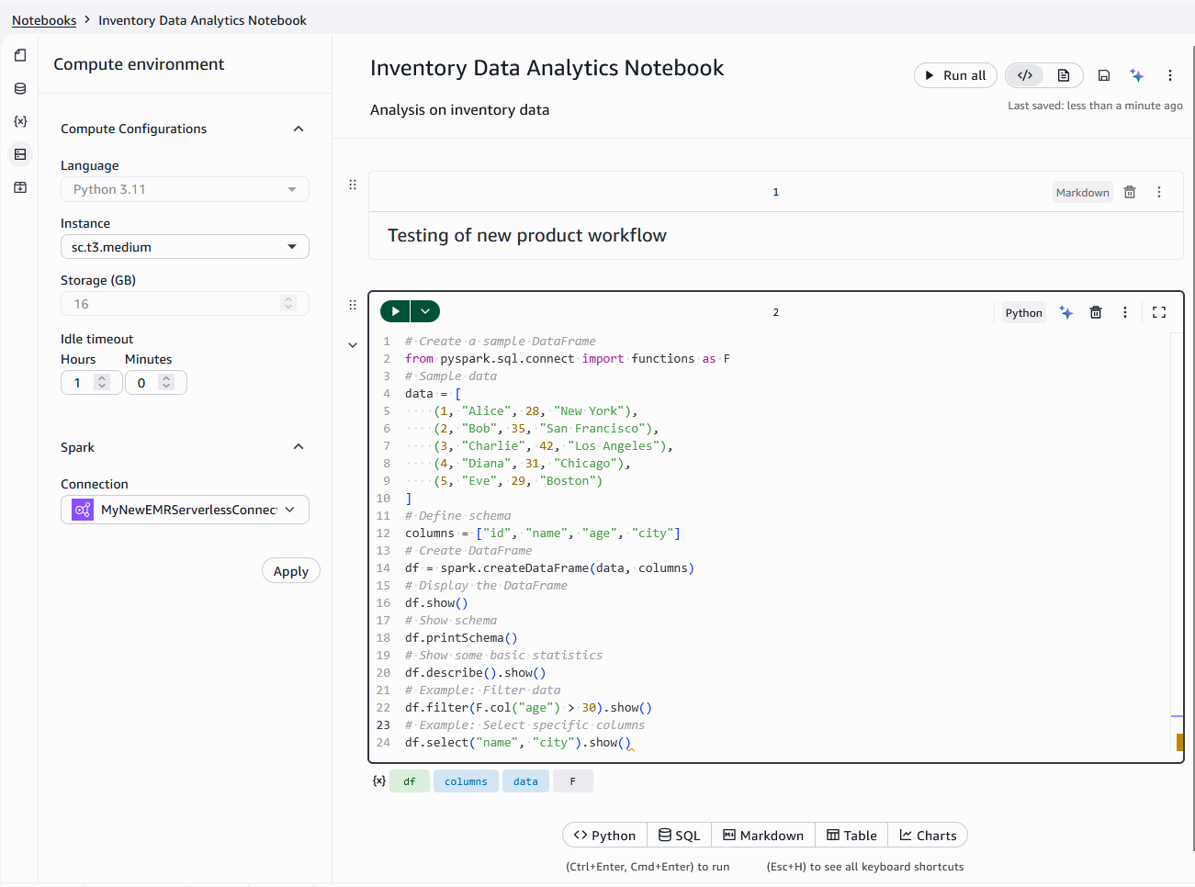Open the compute environment sidebar icon
Viewport: 1195px width, 887px height.
point(20,154)
